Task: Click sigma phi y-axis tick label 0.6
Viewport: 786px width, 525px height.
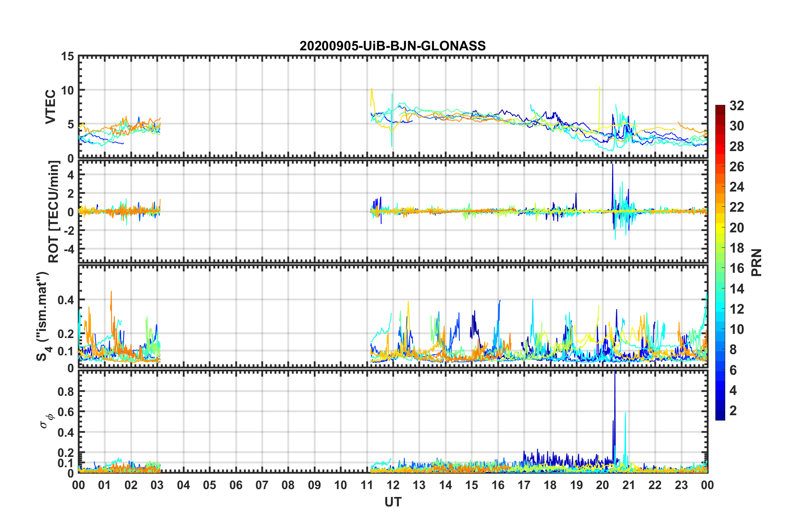Action: click(66, 412)
